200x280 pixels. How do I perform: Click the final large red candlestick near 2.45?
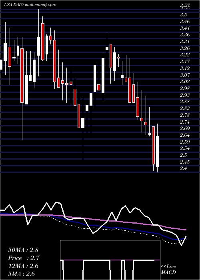point(153,145)
